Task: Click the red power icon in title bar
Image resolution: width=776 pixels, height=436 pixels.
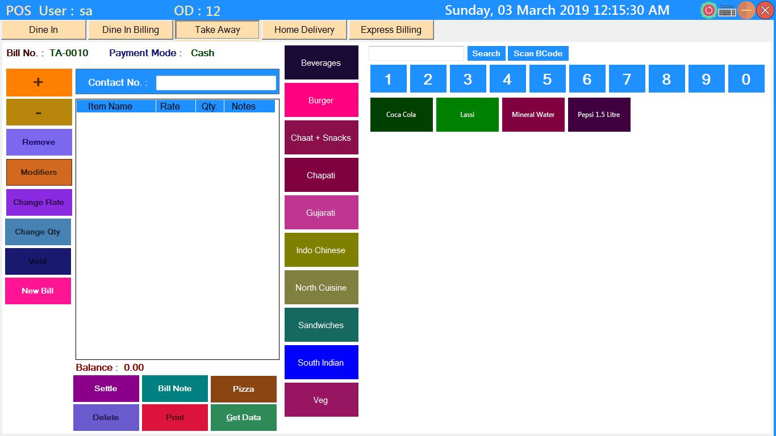Action: (x=708, y=10)
